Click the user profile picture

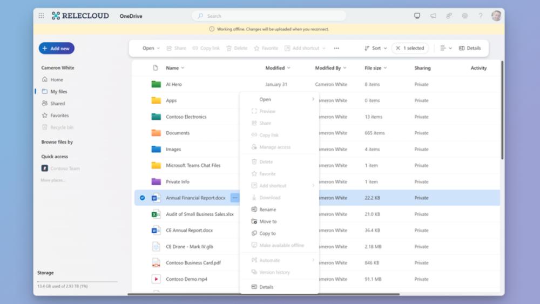coord(496,16)
